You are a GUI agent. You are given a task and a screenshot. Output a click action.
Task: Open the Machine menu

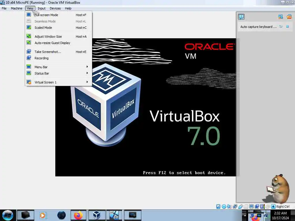pyautogui.click(x=16, y=8)
